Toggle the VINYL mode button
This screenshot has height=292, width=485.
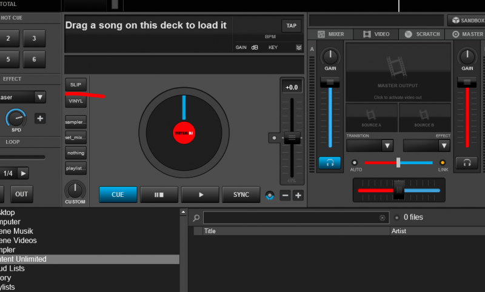click(x=76, y=101)
